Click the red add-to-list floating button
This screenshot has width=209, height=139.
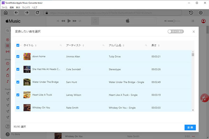coord(204,98)
